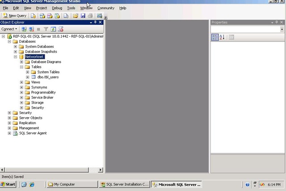Select the Views folder

point(36,82)
